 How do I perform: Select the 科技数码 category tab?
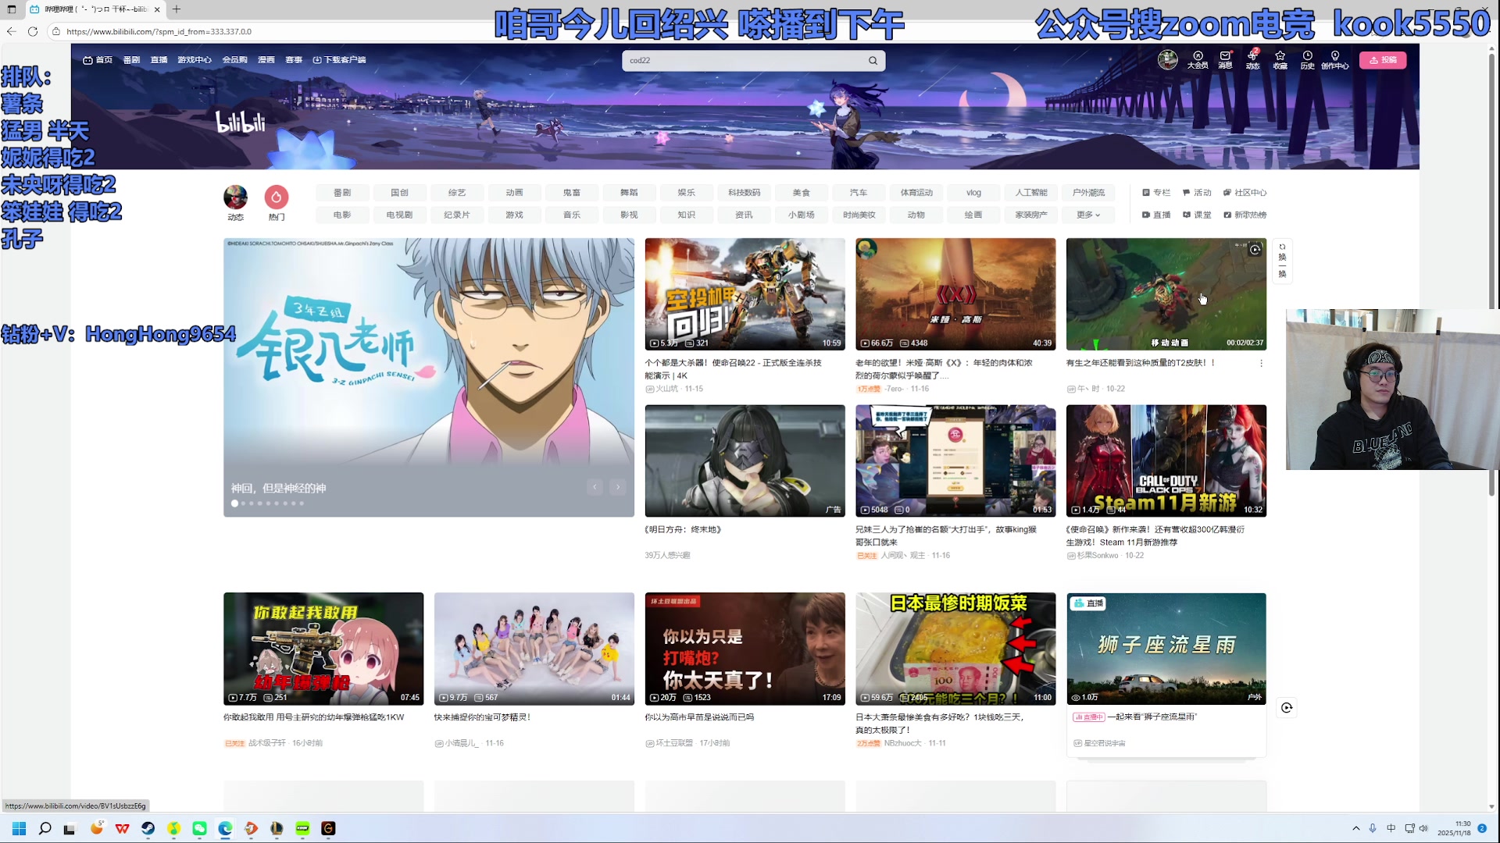pos(744,193)
